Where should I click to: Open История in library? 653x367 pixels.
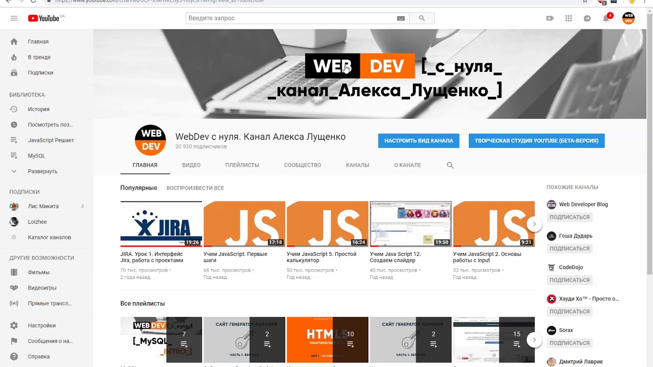coord(46,109)
